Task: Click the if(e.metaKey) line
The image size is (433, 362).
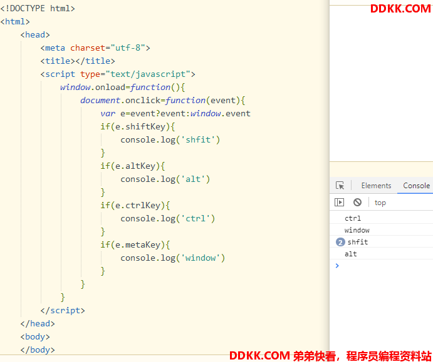Action: [135, 245]
